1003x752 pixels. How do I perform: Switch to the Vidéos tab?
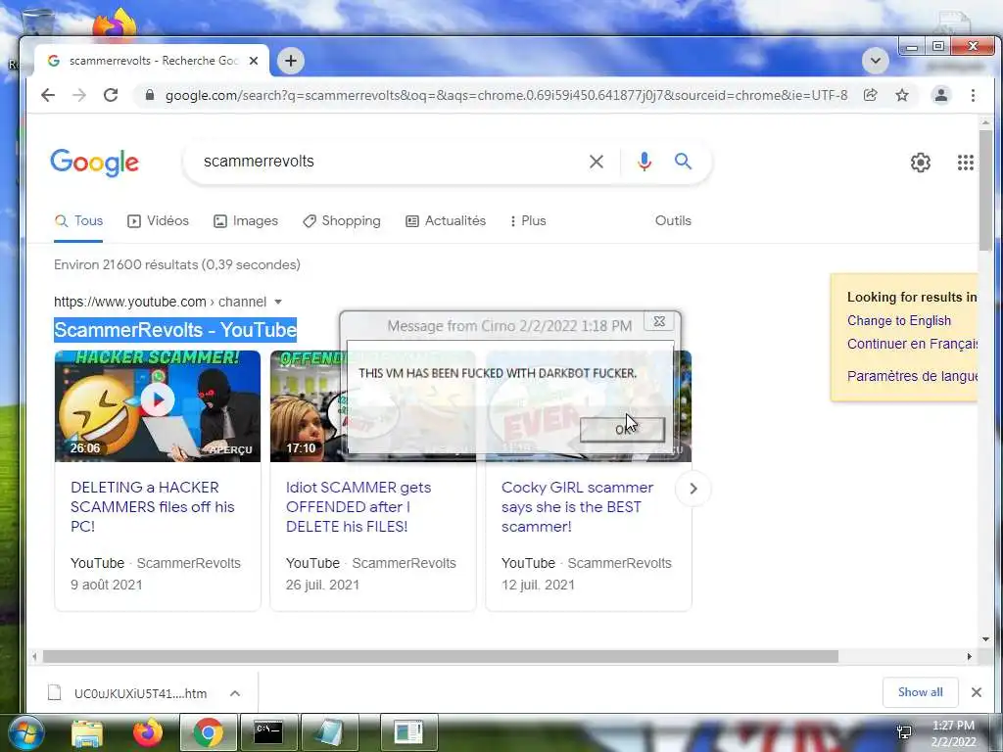158,220
